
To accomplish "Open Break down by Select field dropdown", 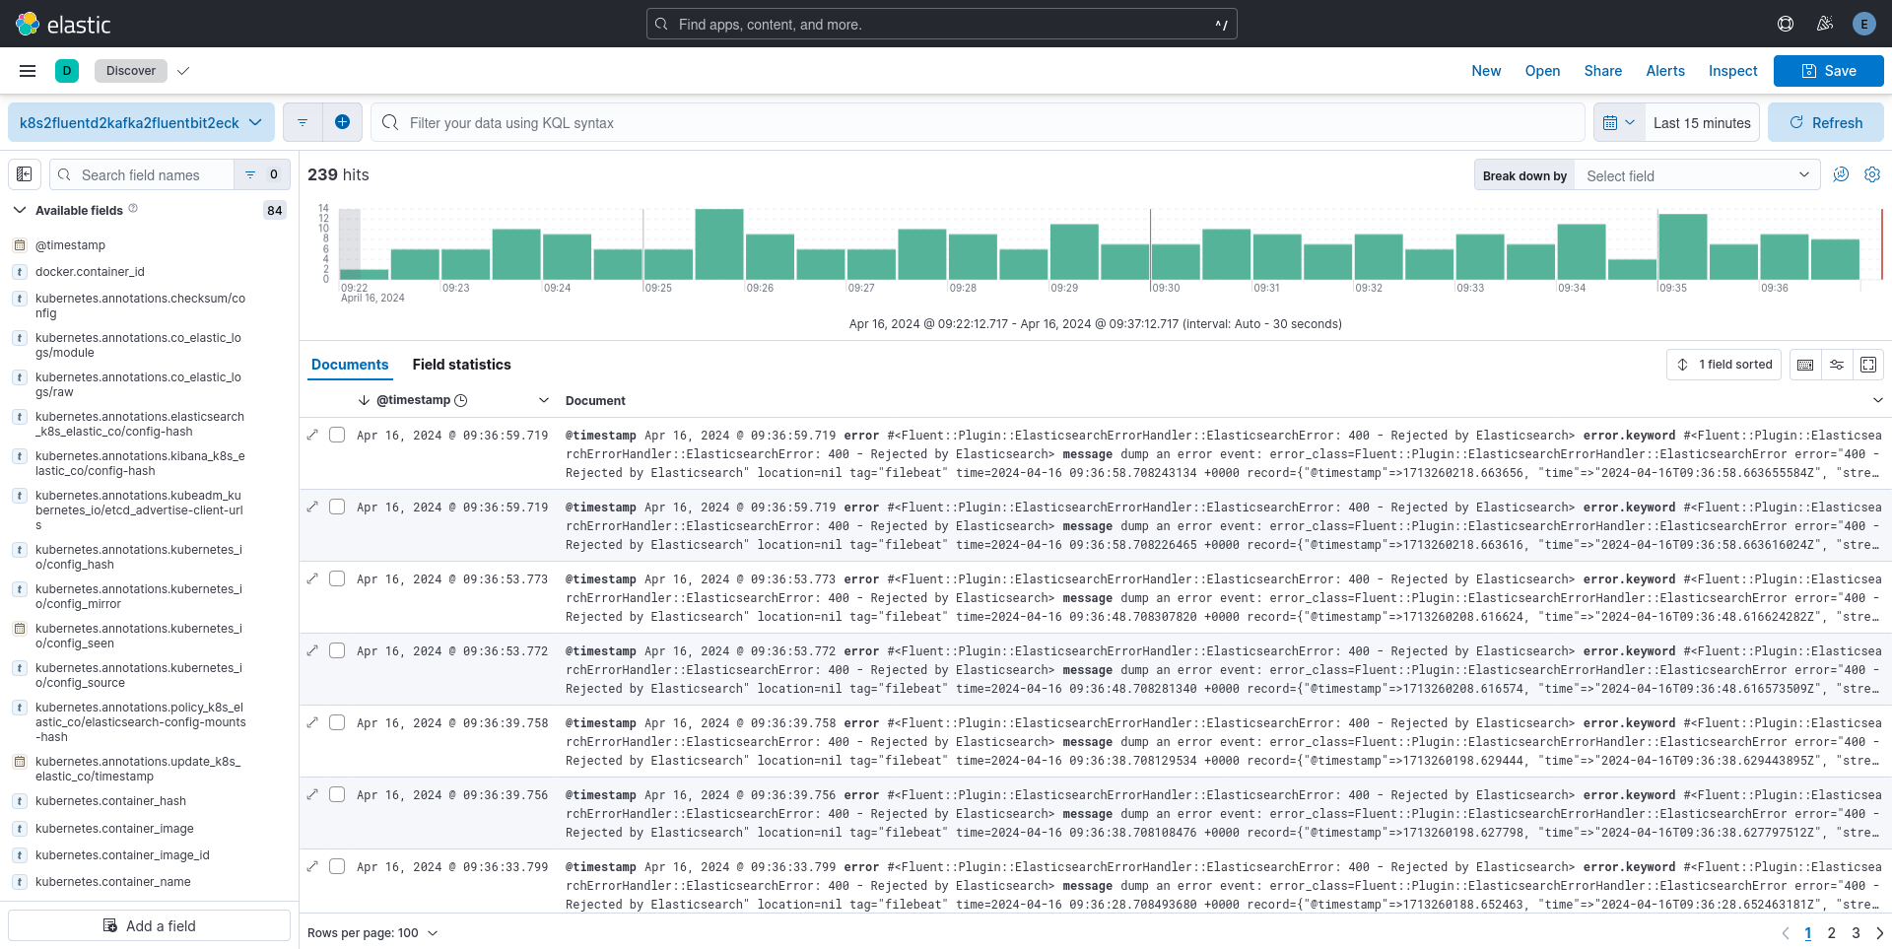I will click(1698, 175).
